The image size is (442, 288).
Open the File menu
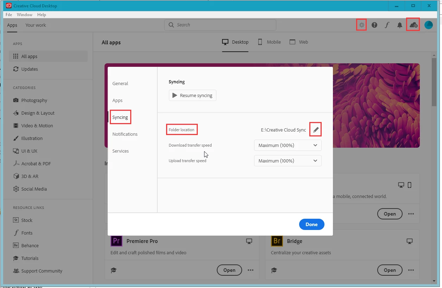click(9, 15)
